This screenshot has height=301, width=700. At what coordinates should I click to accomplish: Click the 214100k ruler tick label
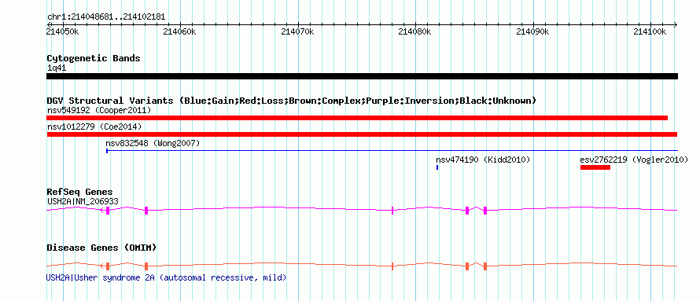(650, 31)
